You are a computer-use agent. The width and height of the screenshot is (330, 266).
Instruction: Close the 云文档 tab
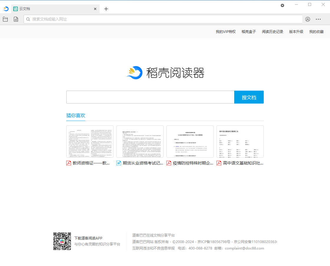[x=95, y=9]
